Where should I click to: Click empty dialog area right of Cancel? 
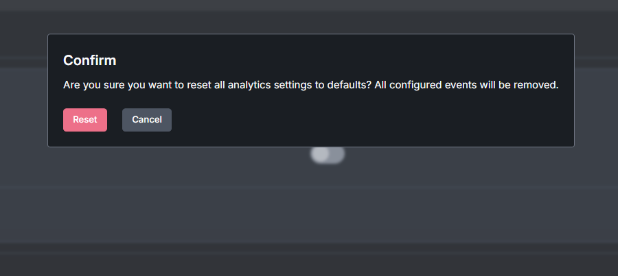pyautogui.click(x=371, y=120)
